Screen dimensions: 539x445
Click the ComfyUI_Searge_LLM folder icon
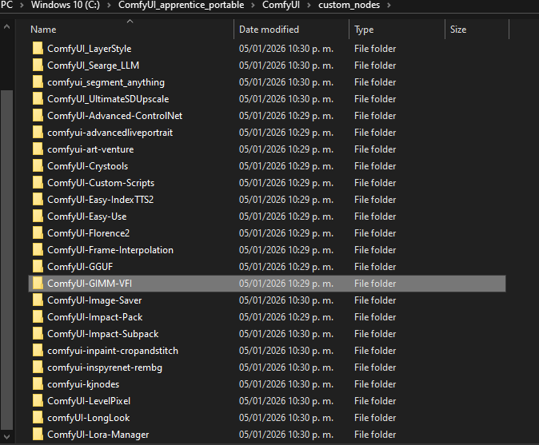coord(38,66)
